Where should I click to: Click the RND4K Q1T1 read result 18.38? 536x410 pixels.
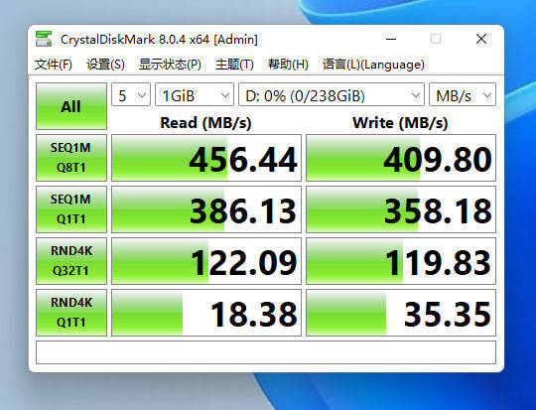click(x=206, y=313)
